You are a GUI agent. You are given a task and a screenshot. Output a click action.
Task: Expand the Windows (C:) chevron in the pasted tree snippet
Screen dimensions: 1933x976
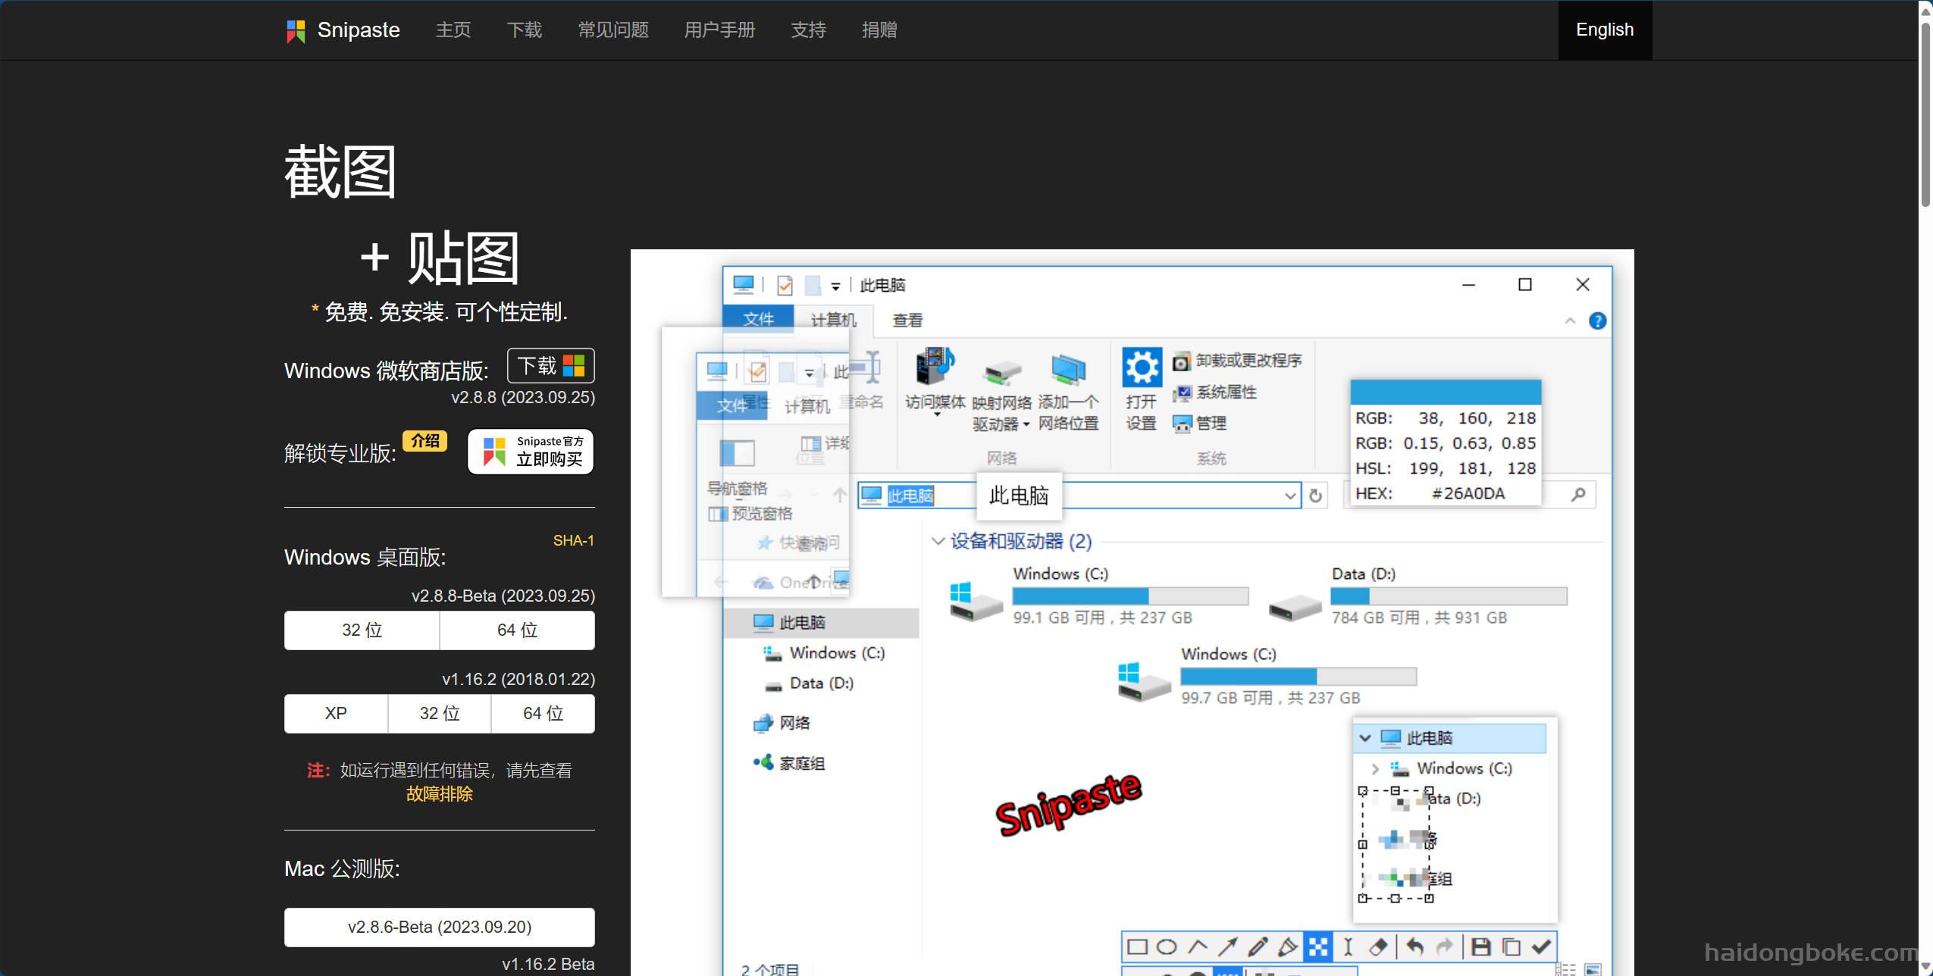pos(1375,769)
